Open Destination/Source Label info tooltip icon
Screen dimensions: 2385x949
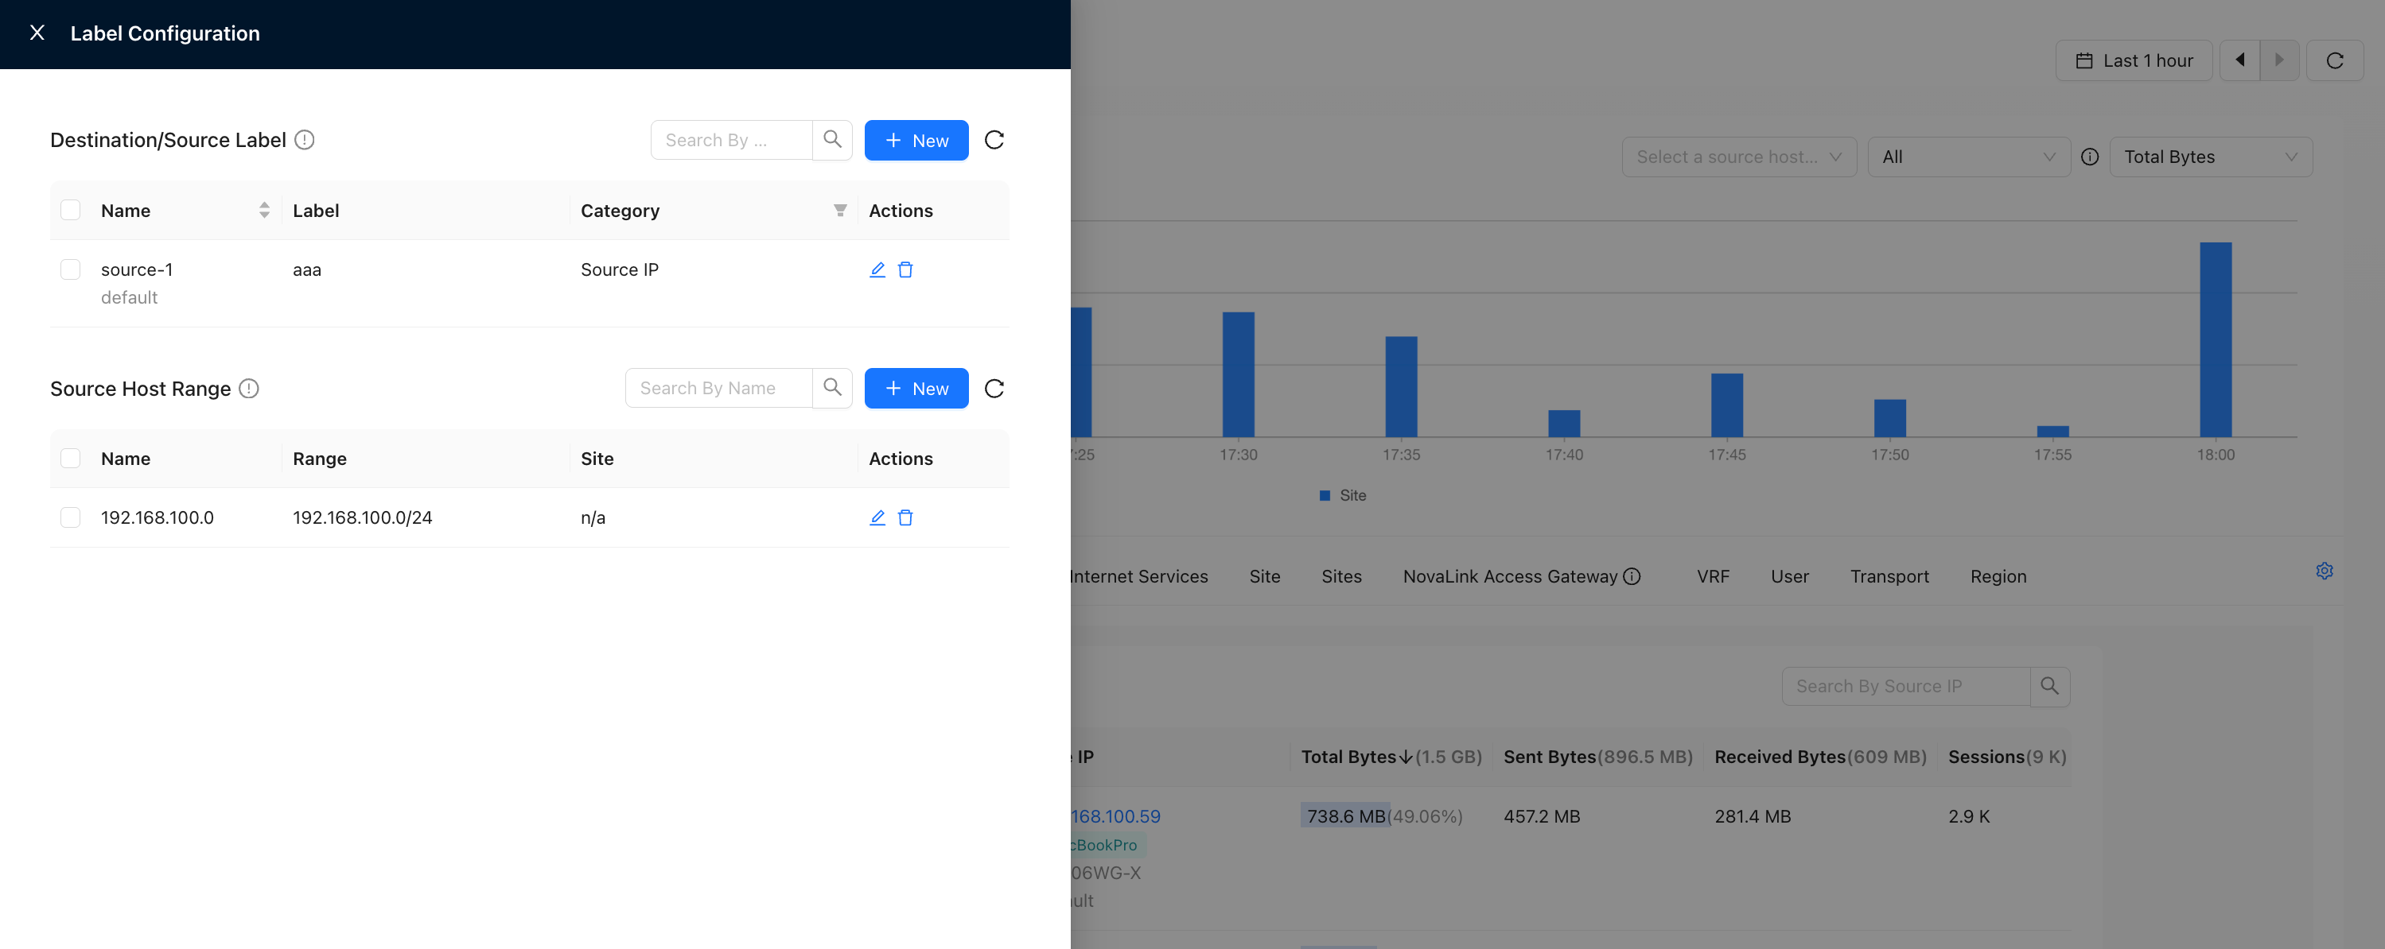[x=305, y=140]
